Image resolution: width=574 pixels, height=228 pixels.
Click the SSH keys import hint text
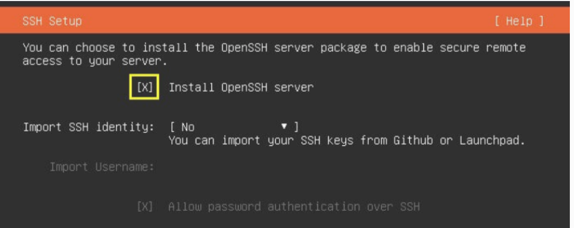(x=346, y=141)
